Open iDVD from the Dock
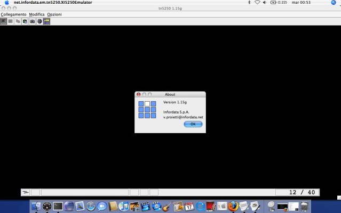The width and height of the screenshot is (341, 213). pyautogui.click(x=156, y=206)
